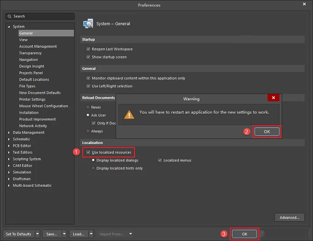Close the Warning dialog with red X

pyautogui.click(x=273, y=98)
